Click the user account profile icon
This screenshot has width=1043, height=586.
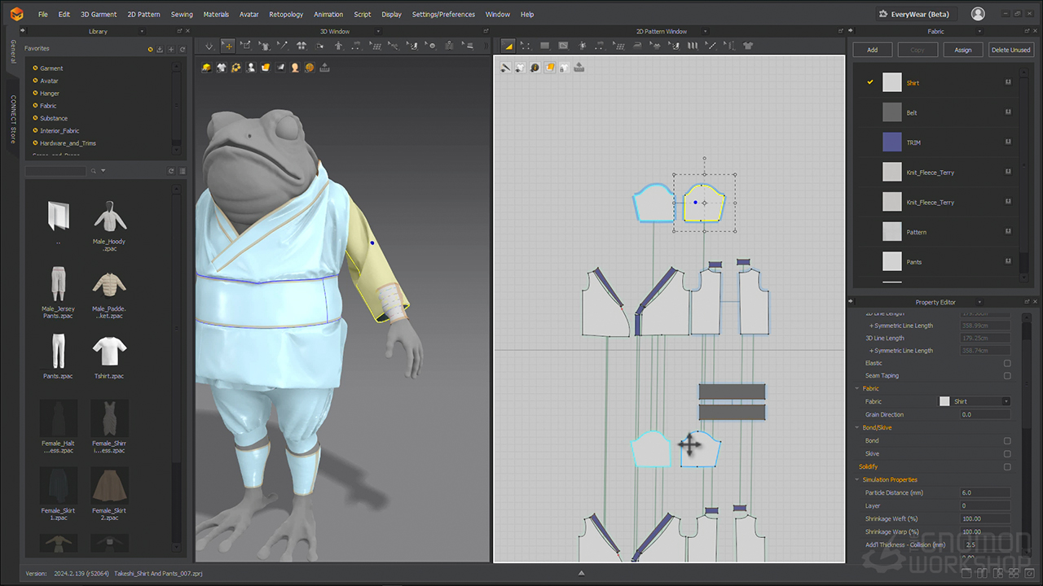978,14
